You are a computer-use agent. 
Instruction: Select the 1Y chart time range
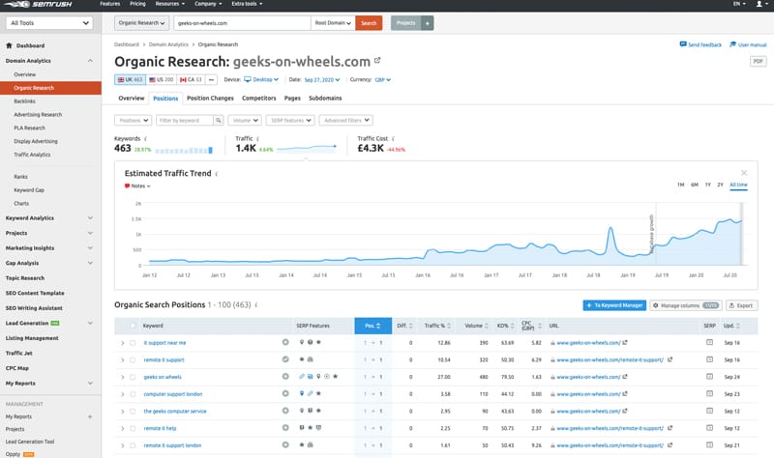[708, 185]
